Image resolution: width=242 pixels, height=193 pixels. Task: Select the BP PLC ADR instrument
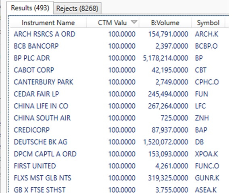click(x=32, y=58)
